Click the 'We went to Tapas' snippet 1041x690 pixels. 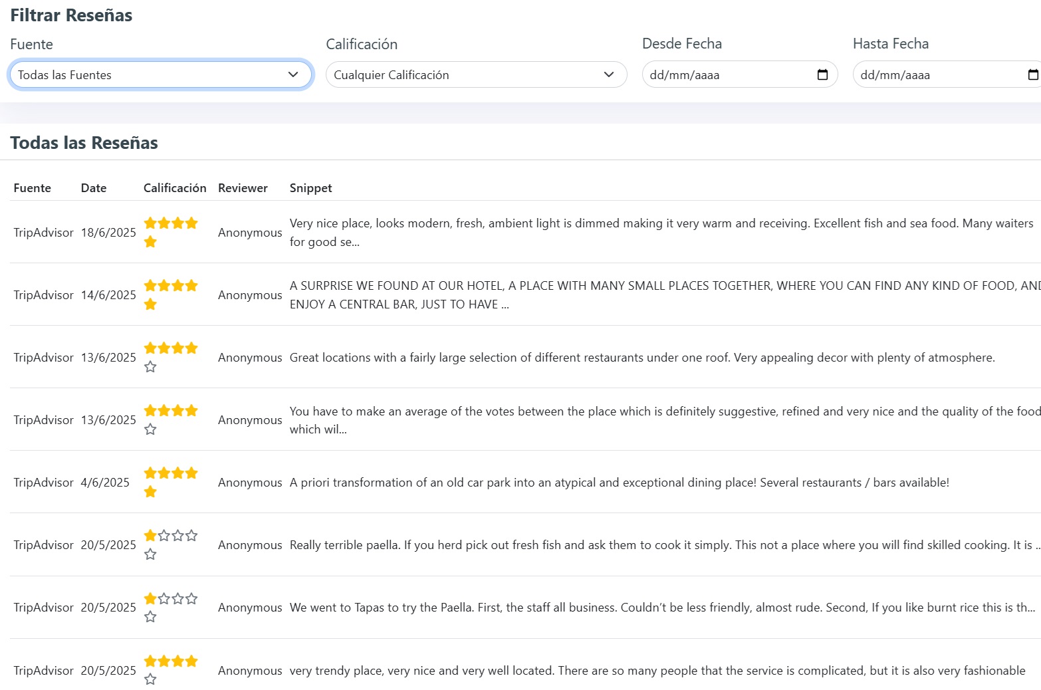[x=662, y=607]
